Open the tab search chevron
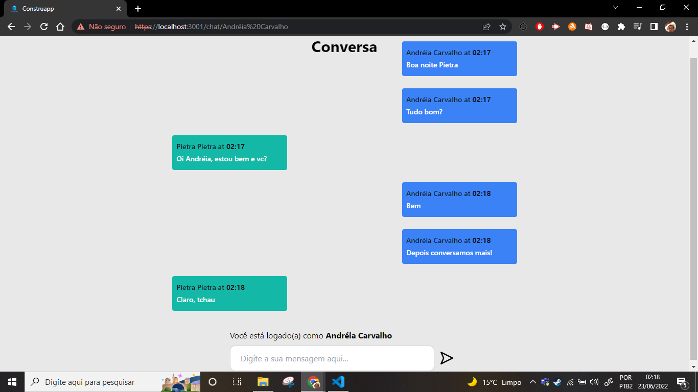The image size is (698, 392). pos(616,7)
